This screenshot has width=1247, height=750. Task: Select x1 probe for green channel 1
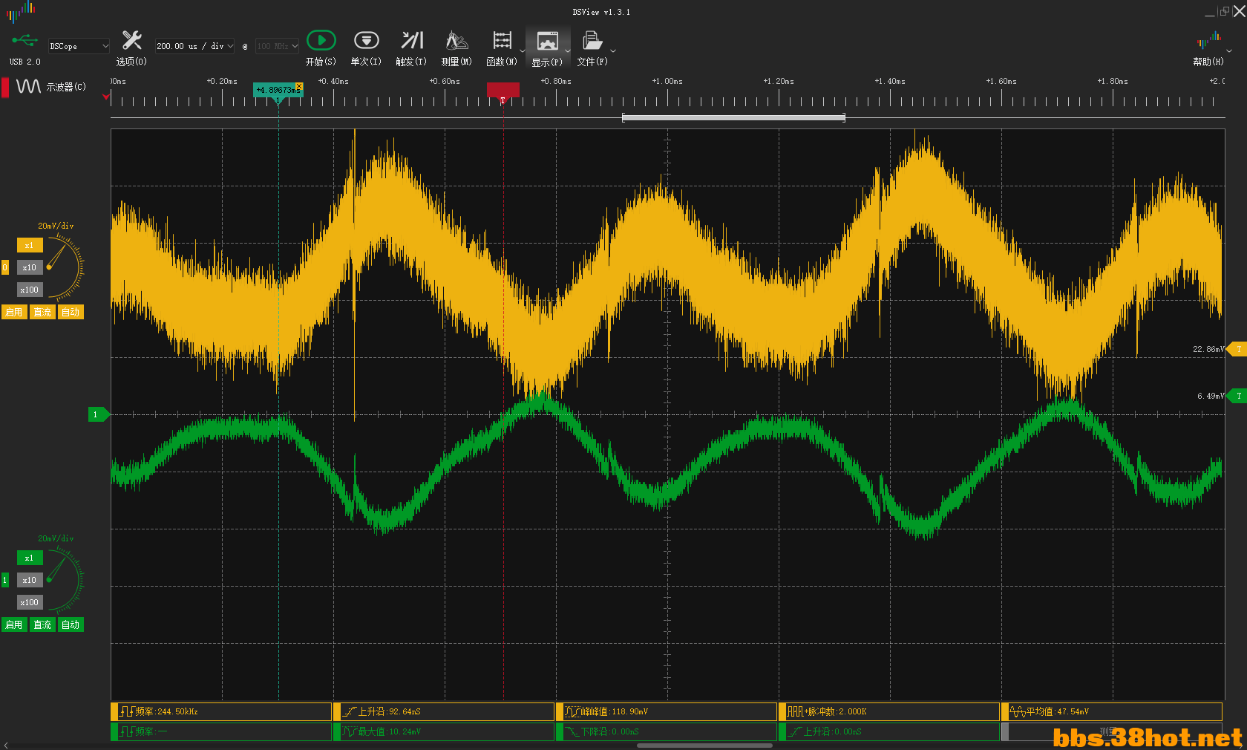(30, 558)
